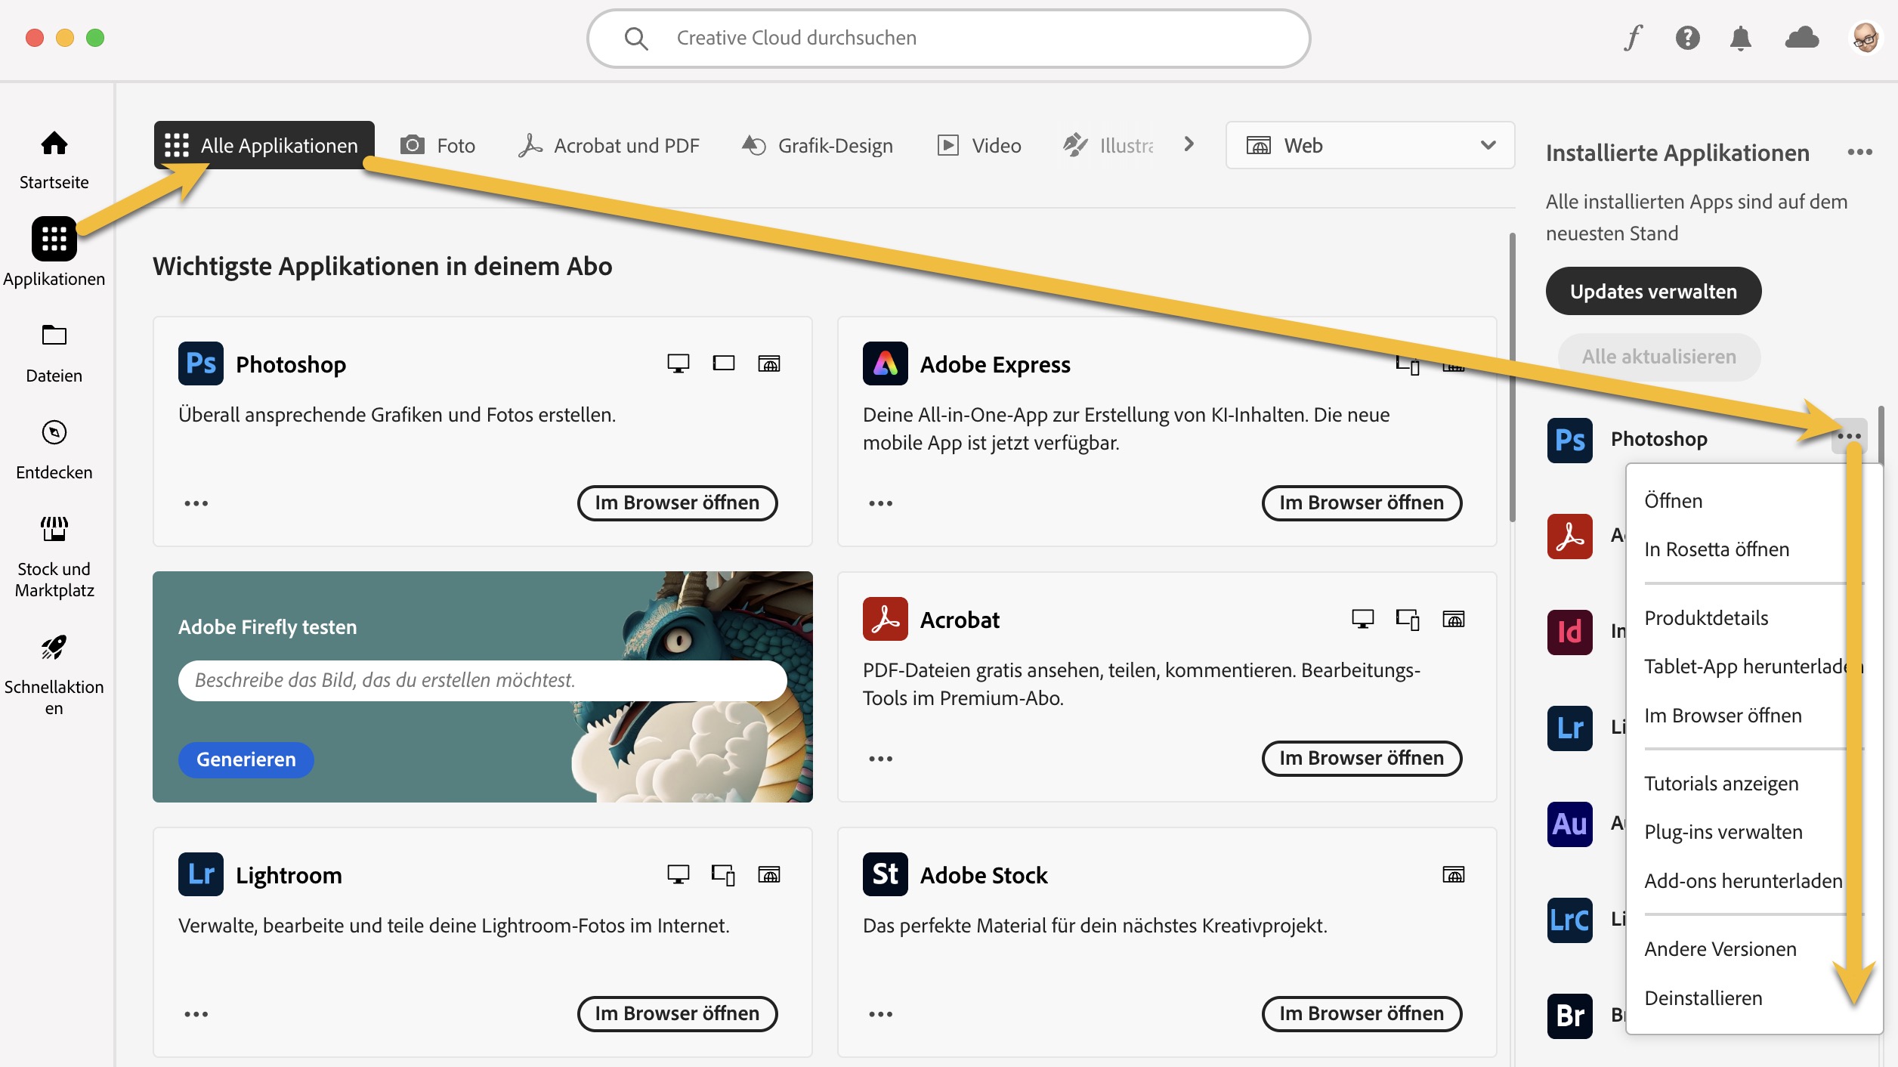This screenshot has height=1067, width=1898.
Task: Click the Schnellaktionen rocket icon
Action: tap(54, 647)
